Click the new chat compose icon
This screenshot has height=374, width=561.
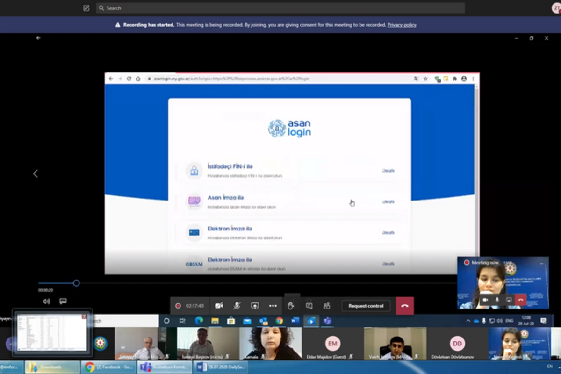click(86, 8)
